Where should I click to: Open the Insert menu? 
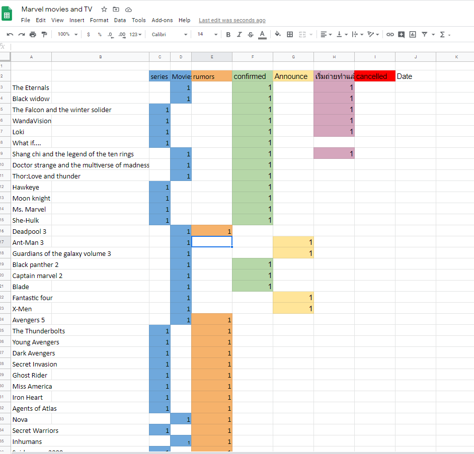click(x=77, y=20)
